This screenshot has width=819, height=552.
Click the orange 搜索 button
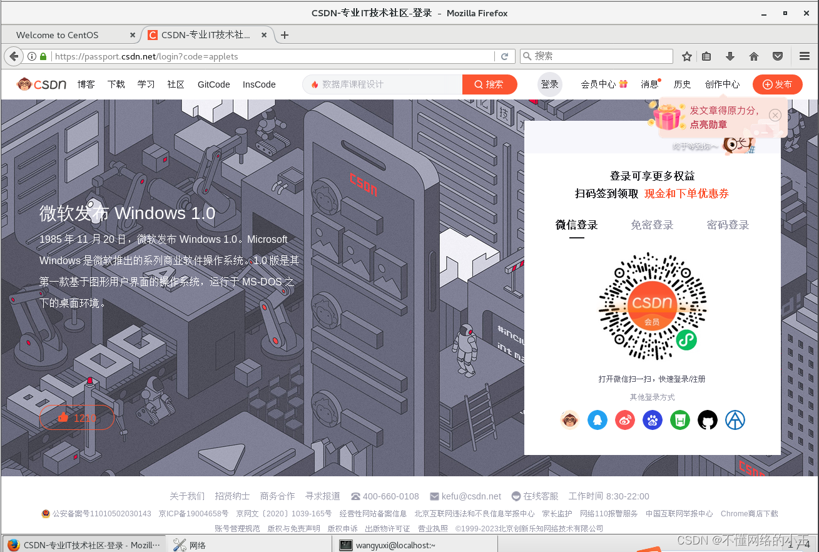[490, 84]
